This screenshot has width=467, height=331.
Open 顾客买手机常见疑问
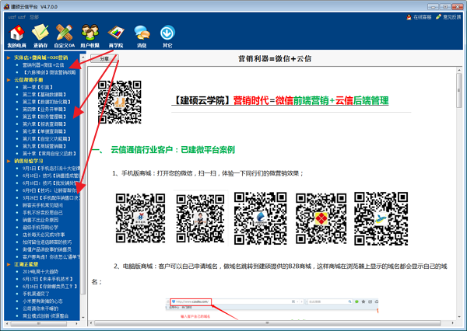click(43, 205)
